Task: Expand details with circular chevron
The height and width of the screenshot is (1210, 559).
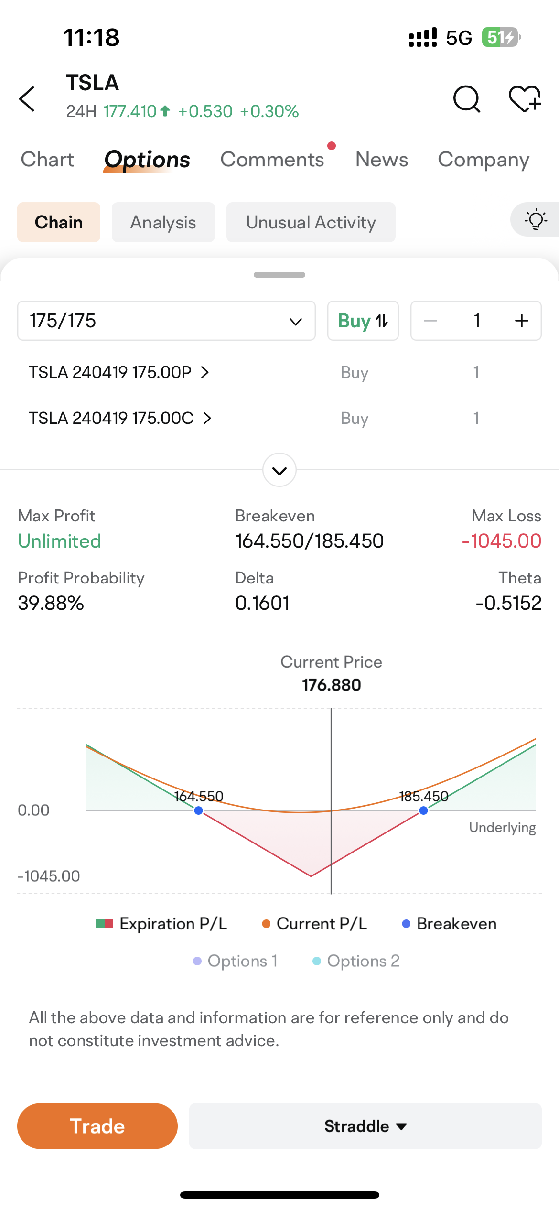Action: coord(279,470)
